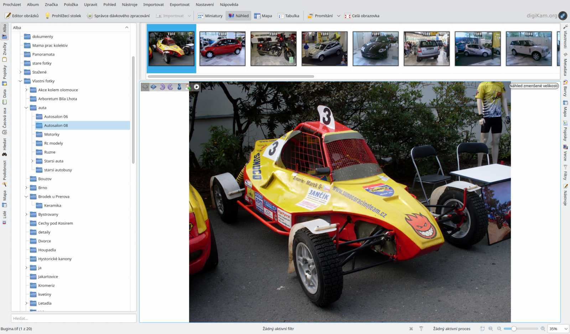This screenshot has height=334, width=570.
Task: Toggle Celá obrazovka full screen mode
Action: 362,16
